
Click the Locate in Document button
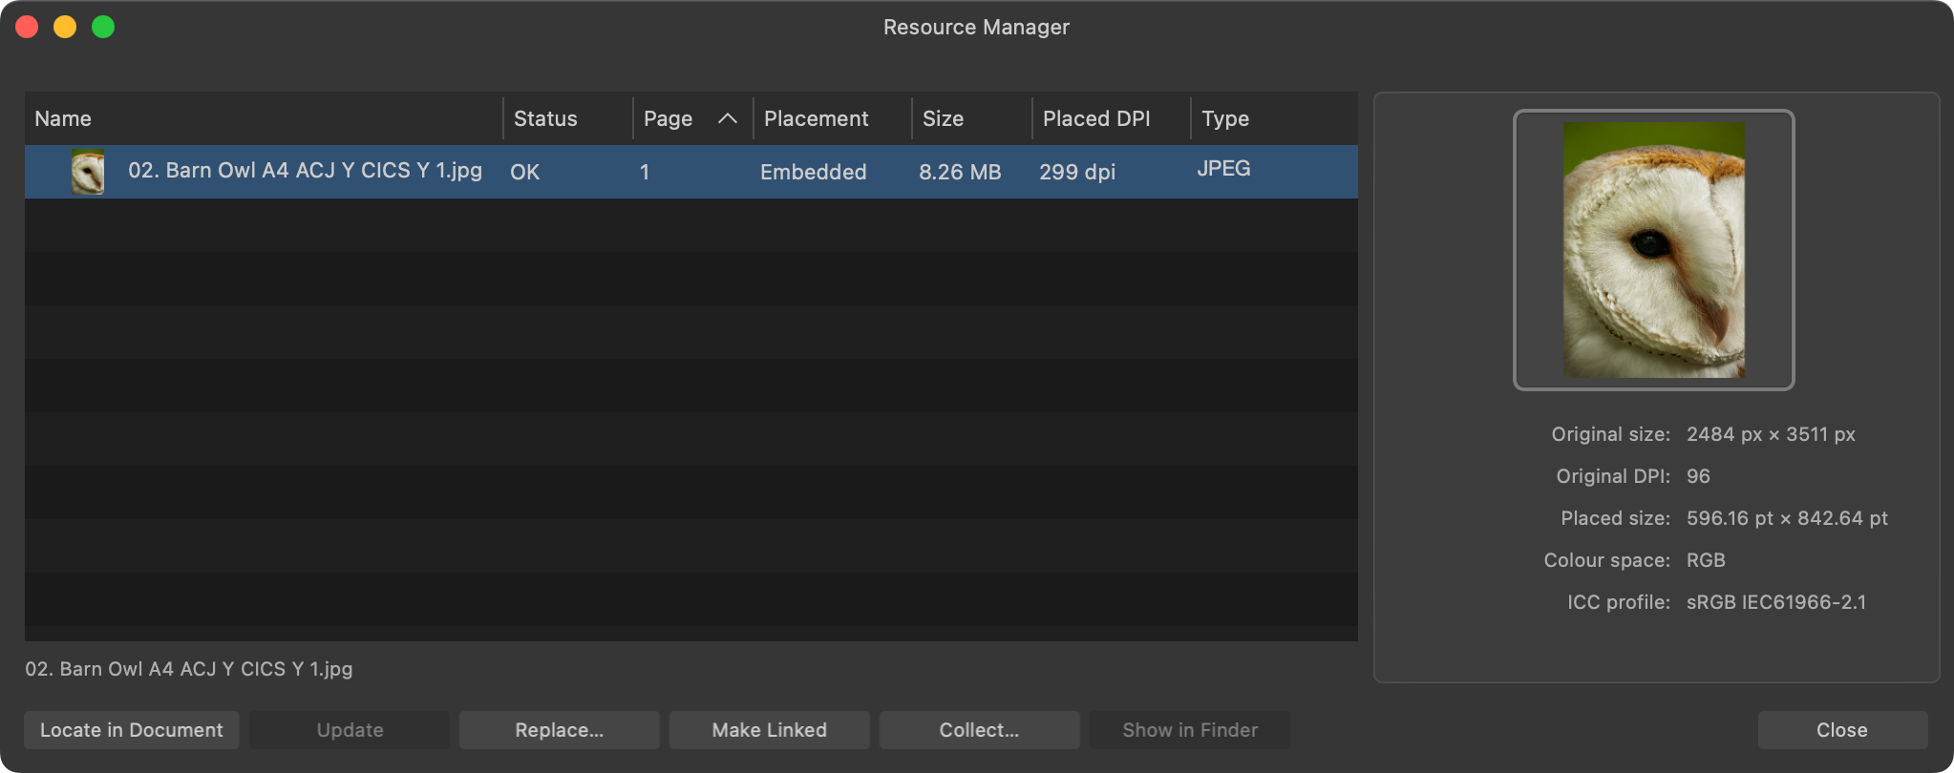pos(132,730)
